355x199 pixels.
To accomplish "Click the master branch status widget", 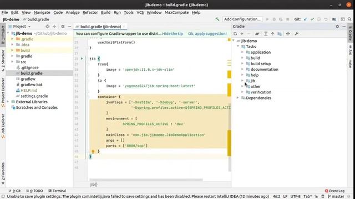I will 336,197.
